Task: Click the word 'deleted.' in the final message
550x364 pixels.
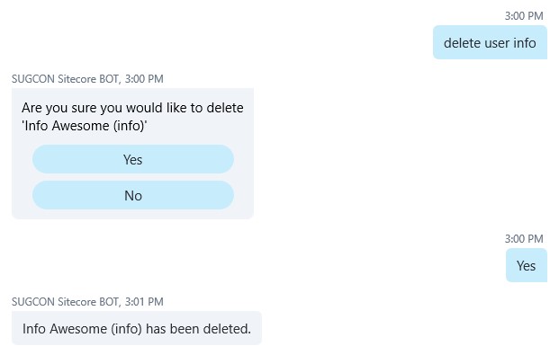Action: 225,329
